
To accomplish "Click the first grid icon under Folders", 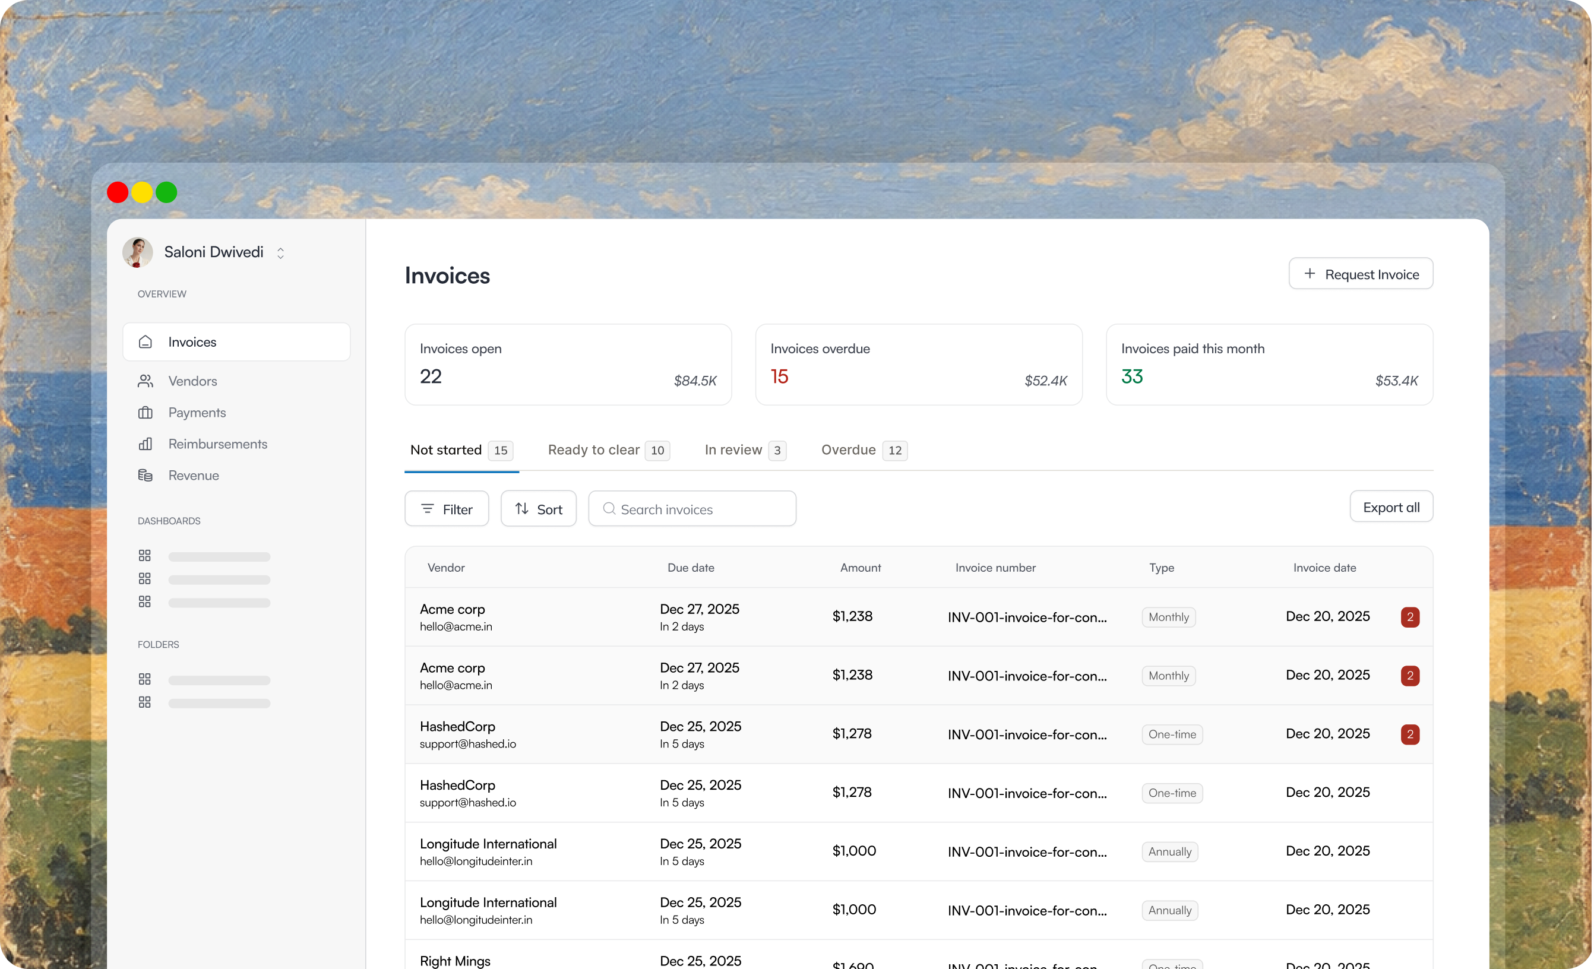I will tap(145, 679).
